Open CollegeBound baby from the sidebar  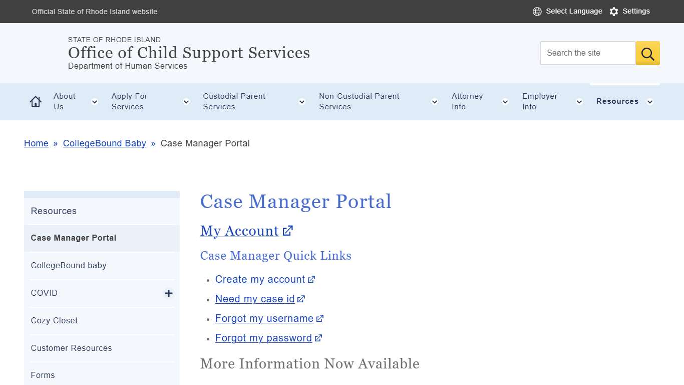click(69, 265)
